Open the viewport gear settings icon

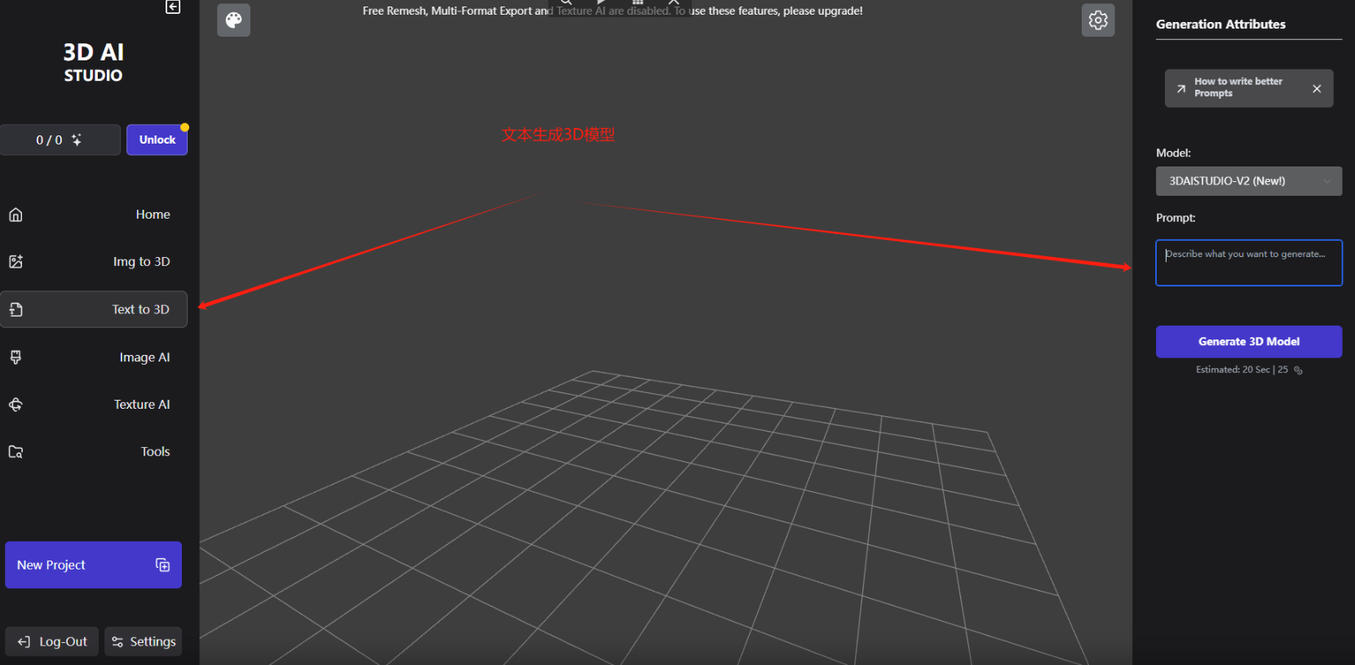click(1098, 20)
